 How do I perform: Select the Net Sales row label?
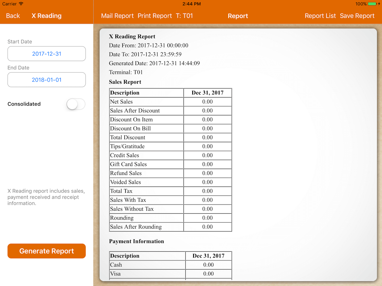point(121,102)
